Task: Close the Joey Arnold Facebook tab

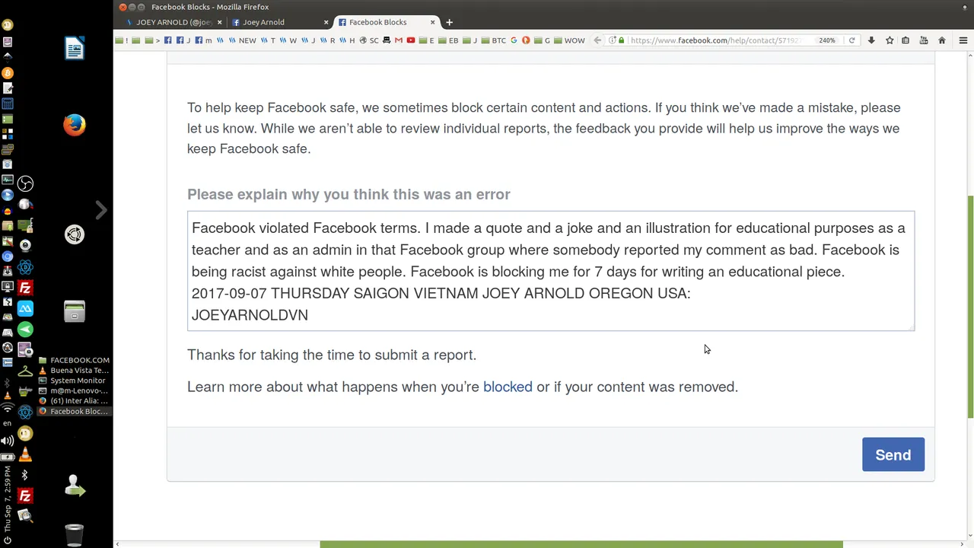Action: pyautogui.click(x=326, y=22)
